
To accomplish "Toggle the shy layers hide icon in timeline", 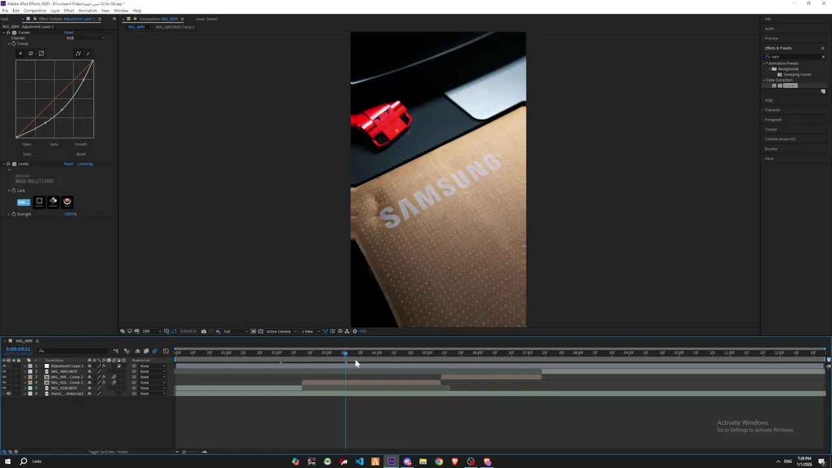I will click(x=137, y=351).
